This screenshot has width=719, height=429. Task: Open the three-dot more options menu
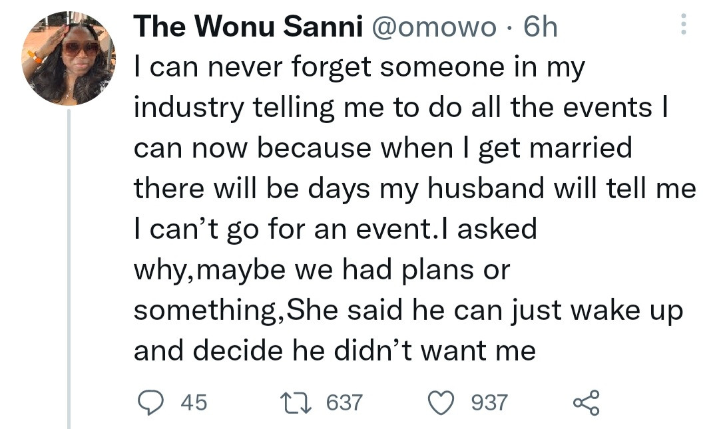pos(683,25)
